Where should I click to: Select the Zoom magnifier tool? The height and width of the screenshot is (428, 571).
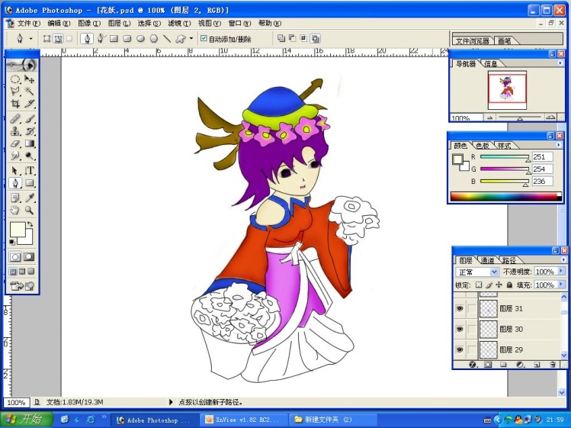(29, 211)
